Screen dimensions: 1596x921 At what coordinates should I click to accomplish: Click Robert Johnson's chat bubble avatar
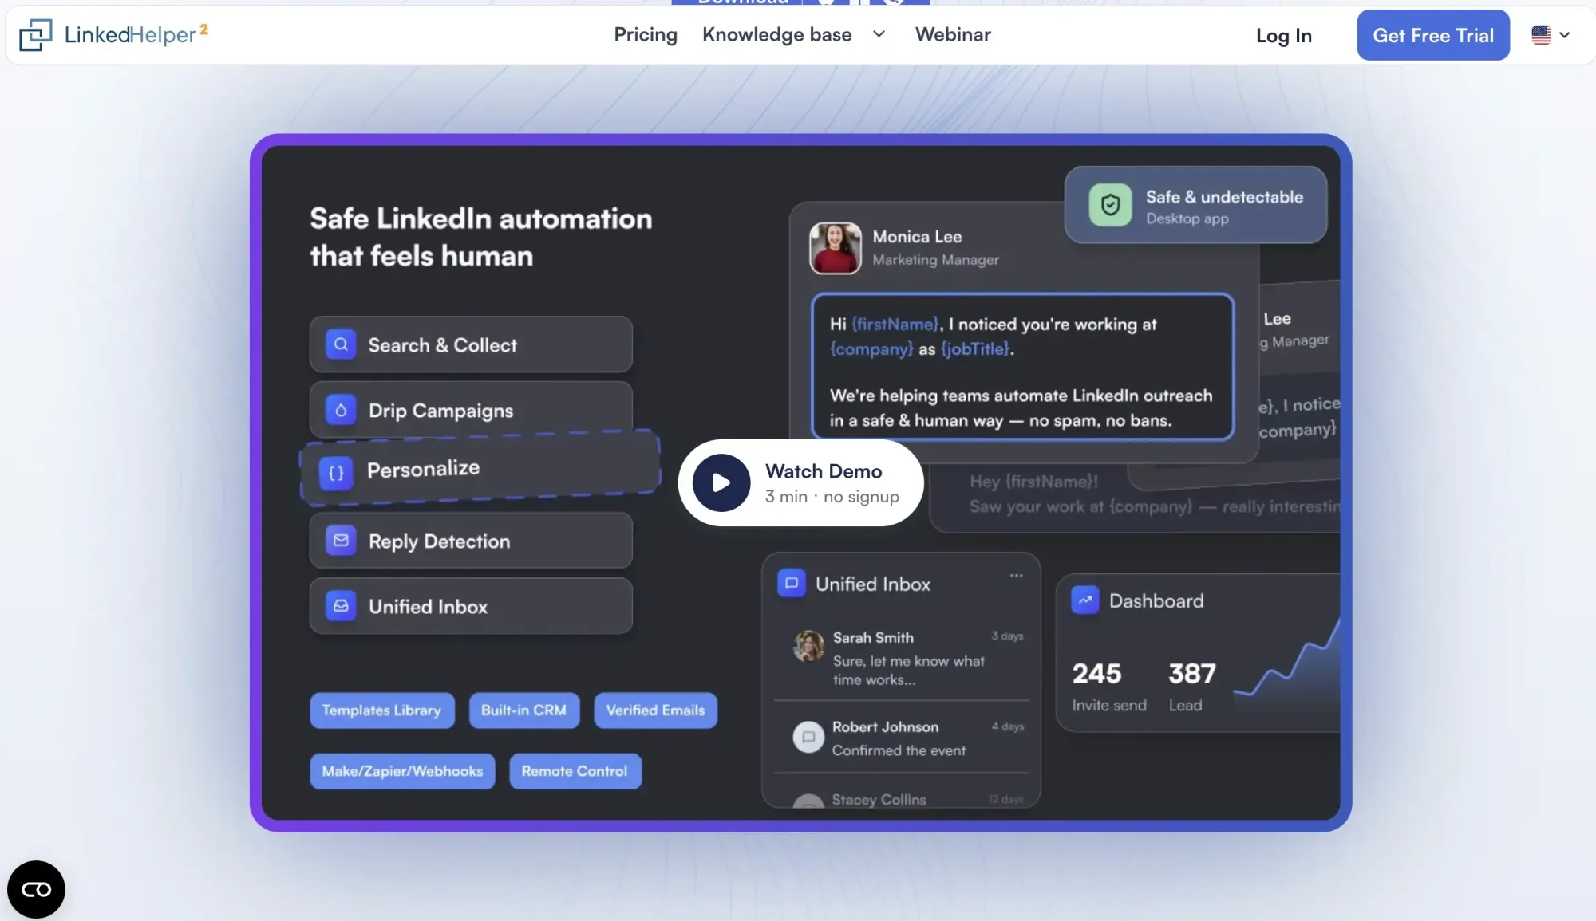pyautogui.click(x=808, y=737)
